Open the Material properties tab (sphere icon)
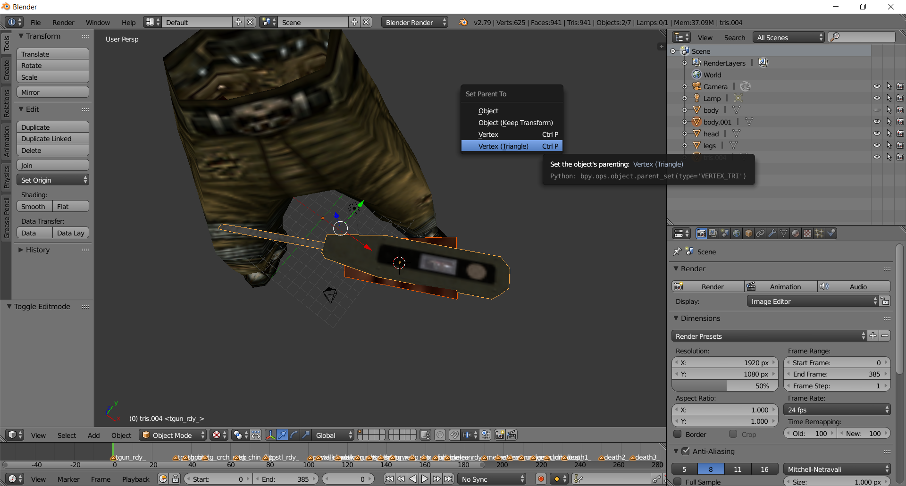This screenshot has width=906, height=486. pyautogui.click(x=796, y=233)
